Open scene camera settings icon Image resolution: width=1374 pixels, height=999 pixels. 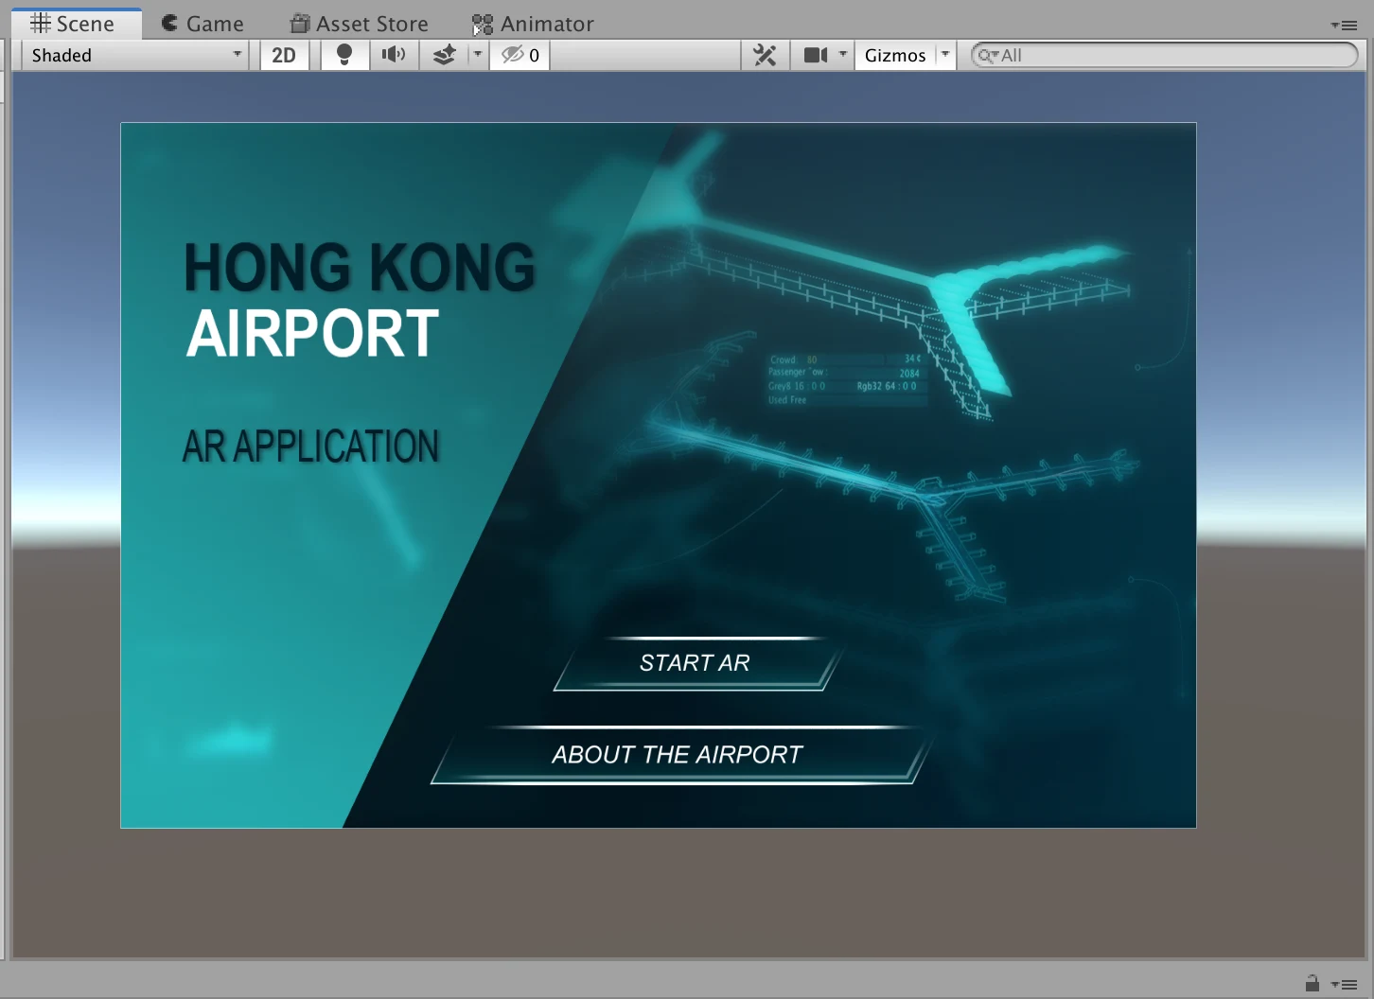pos(816,55)
